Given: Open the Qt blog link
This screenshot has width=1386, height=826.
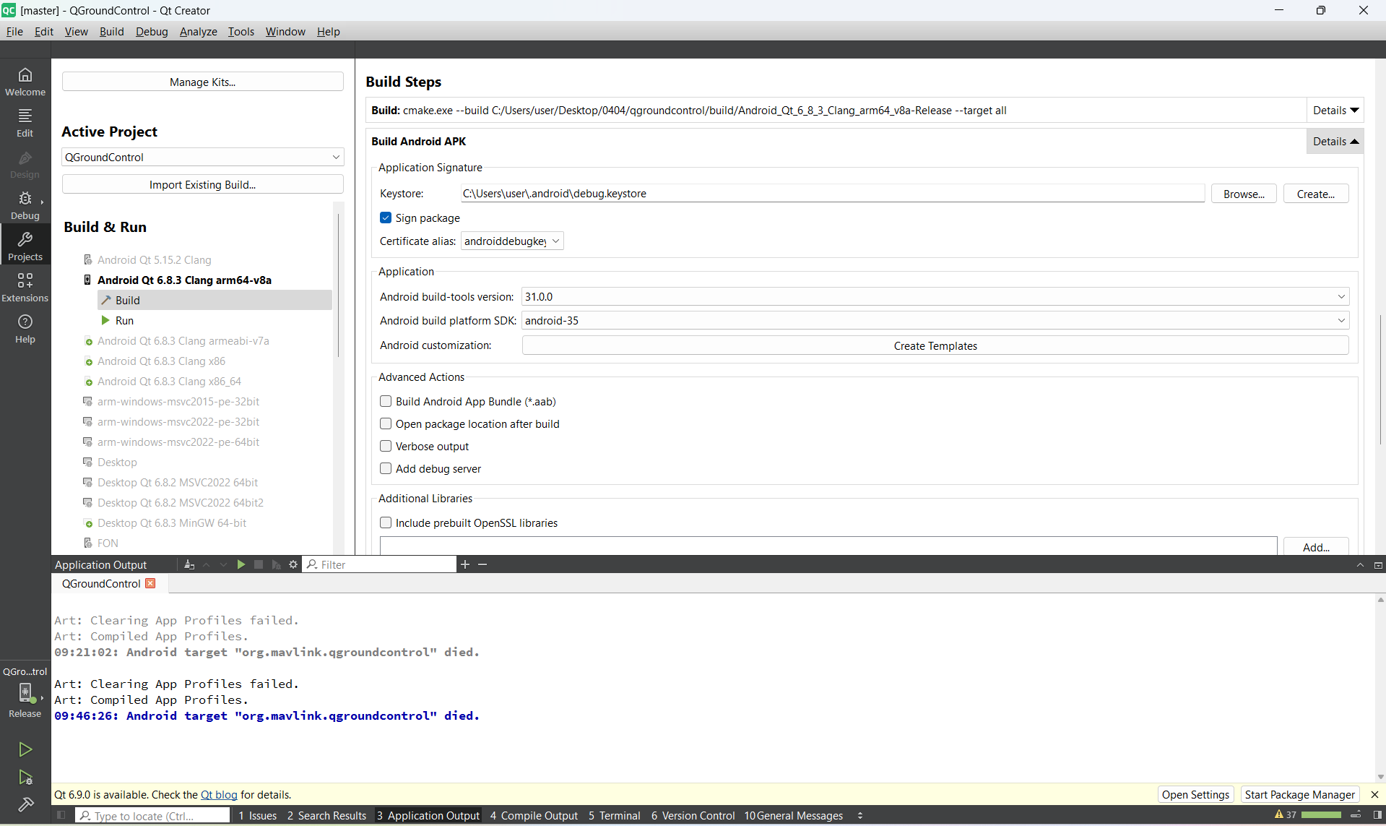Looking at the screenshot, I should (219, 794).
